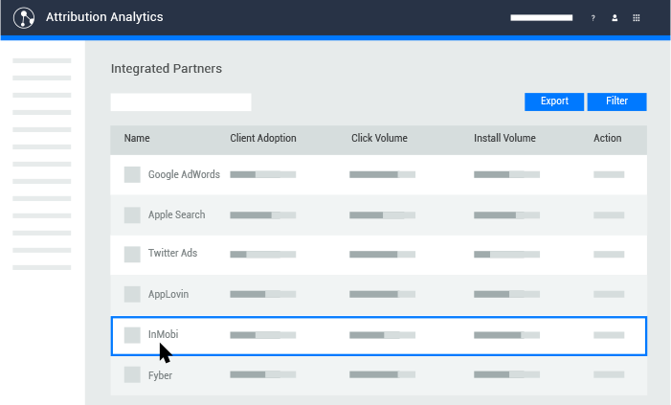Click the search field under Integrated Partners

click(x=181, y=101)
